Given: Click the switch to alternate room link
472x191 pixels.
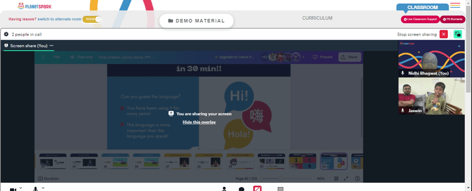Looking at the screenshot, I should point(59,19).
